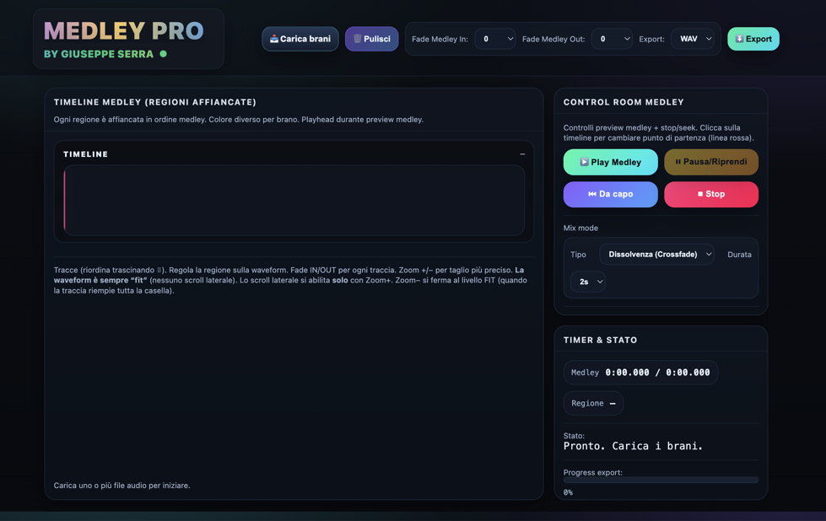Image resolution: width=826 pixels, height=521 pixels.
Task: Open the Fade Medley In dropdown
Action: [494, 39]
